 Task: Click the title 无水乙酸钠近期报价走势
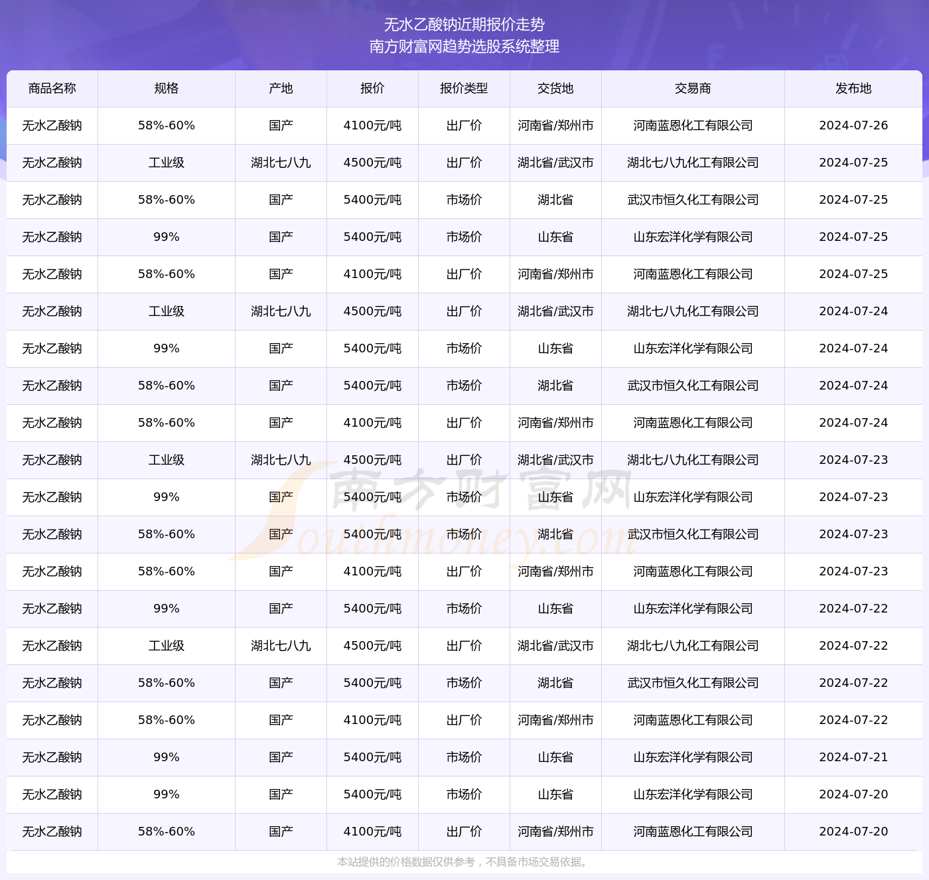point(464,25)
